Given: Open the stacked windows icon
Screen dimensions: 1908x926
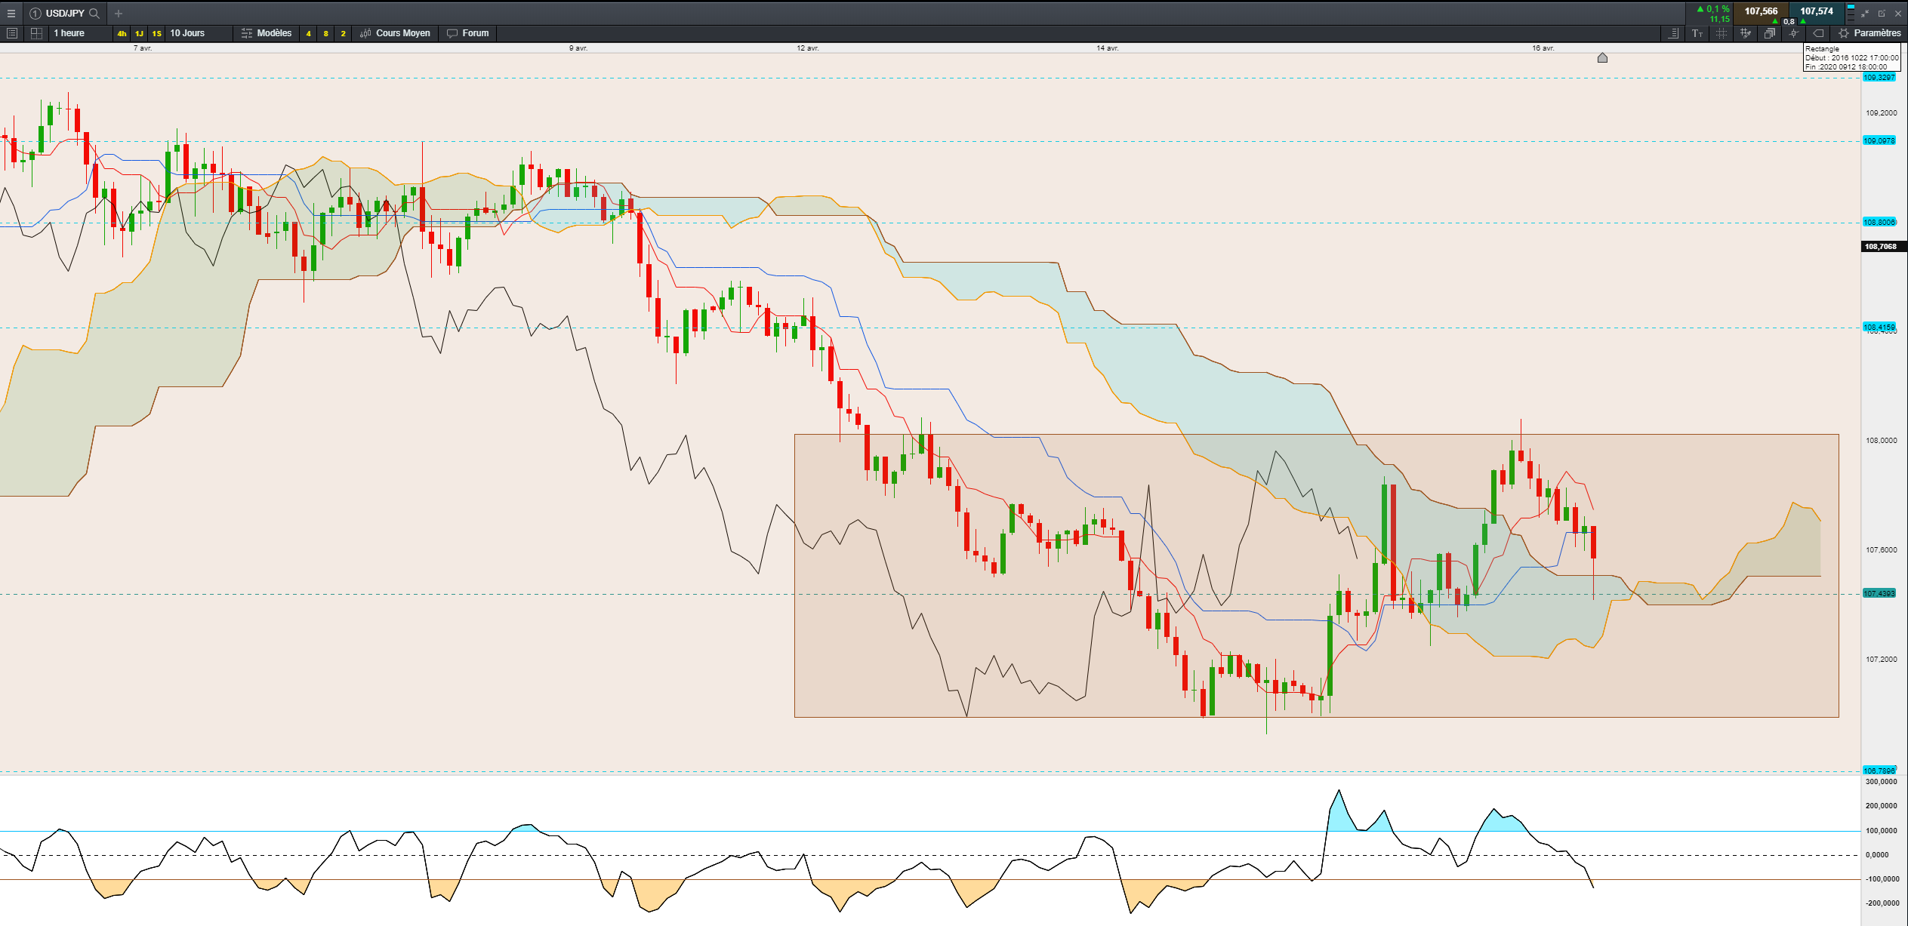Looking at the screenshot, I should click(1769, 33).
